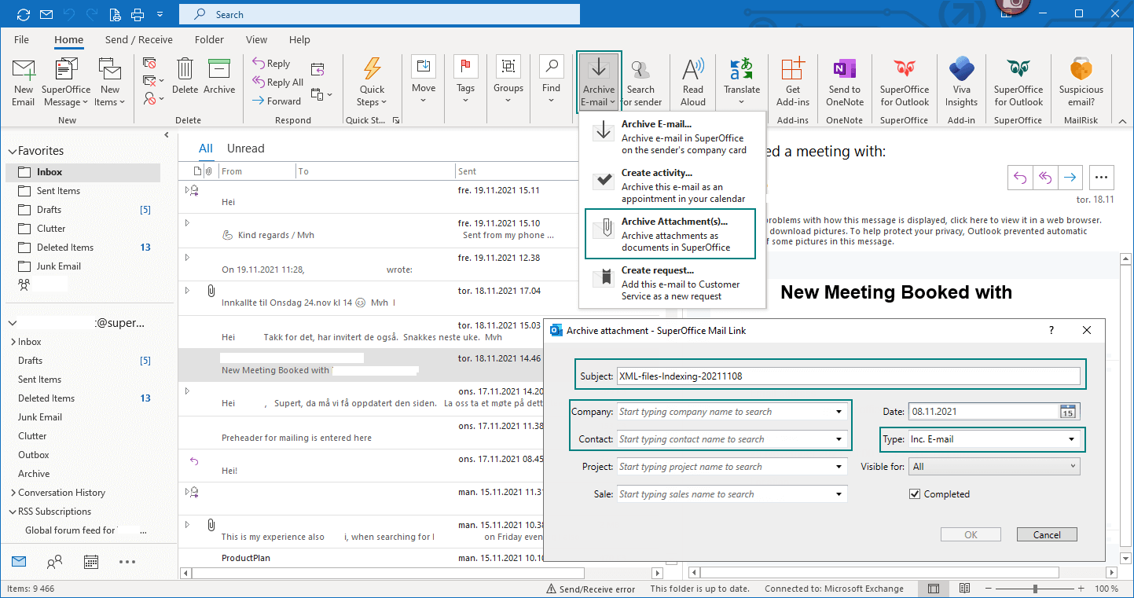Image resolution: width=1134 pixels, height=598 pixels.
Task: Click the zoom in plus button
Action: pos(1083,589)
